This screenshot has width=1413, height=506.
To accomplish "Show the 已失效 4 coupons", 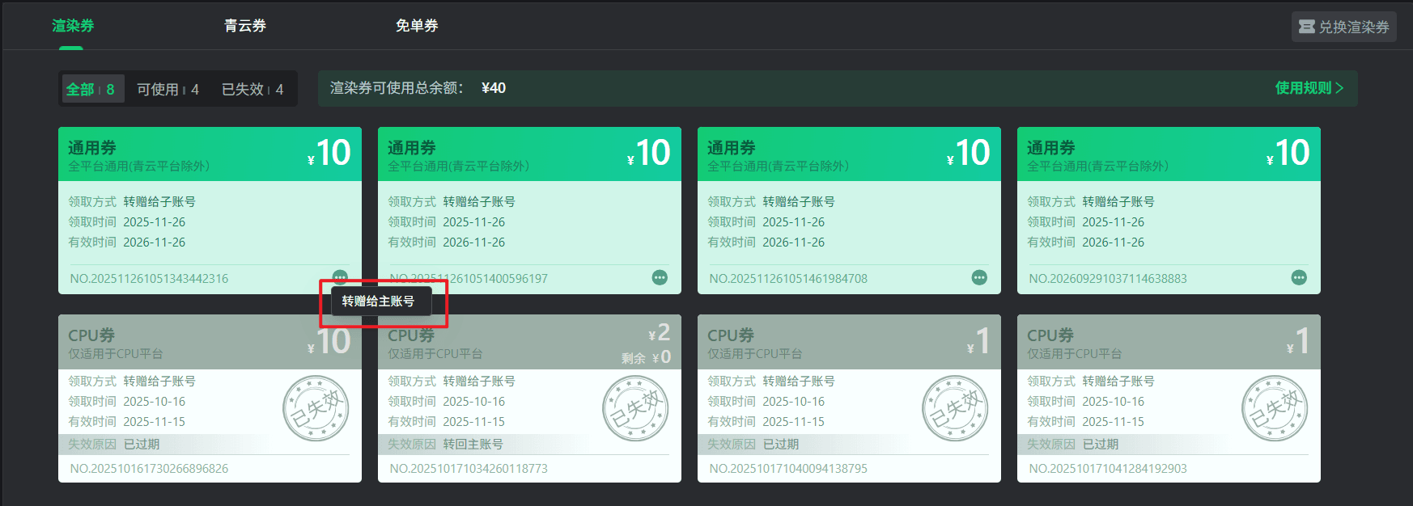I will 252,89.
